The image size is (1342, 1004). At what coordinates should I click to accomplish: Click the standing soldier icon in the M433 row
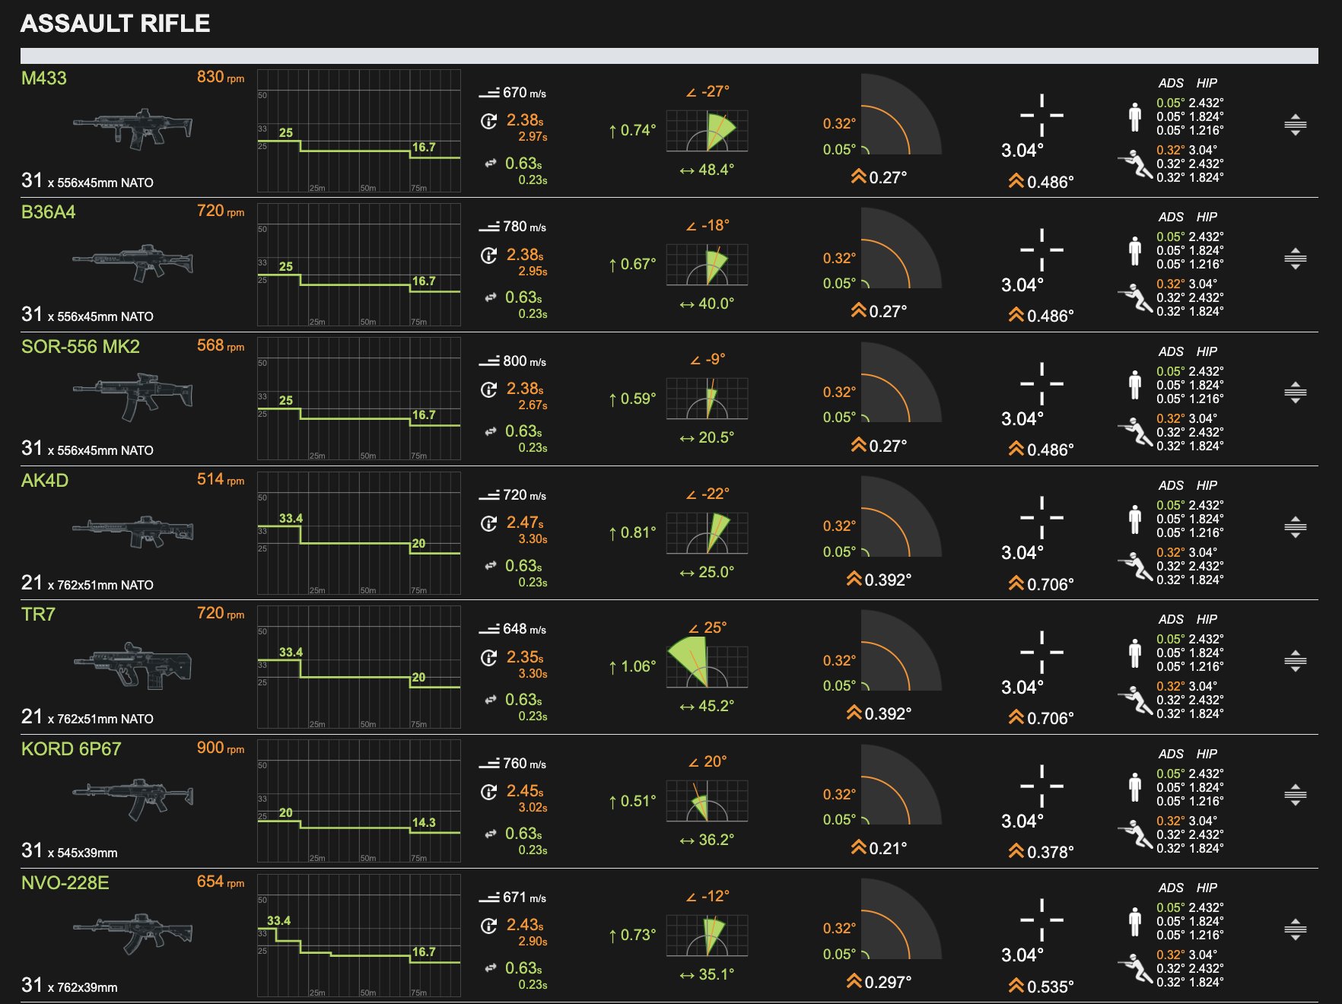click(1135, 116)
